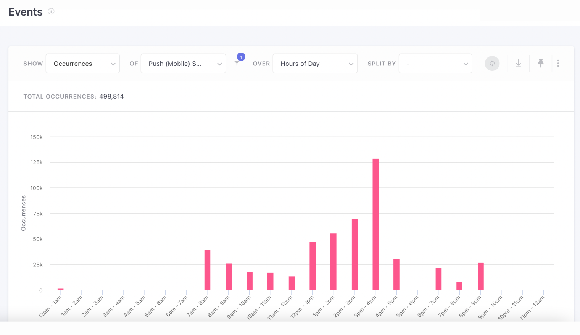Click the 2pm - 3pm bar
The height and width of the screenshot is (335, 580).
pos(354,254)
